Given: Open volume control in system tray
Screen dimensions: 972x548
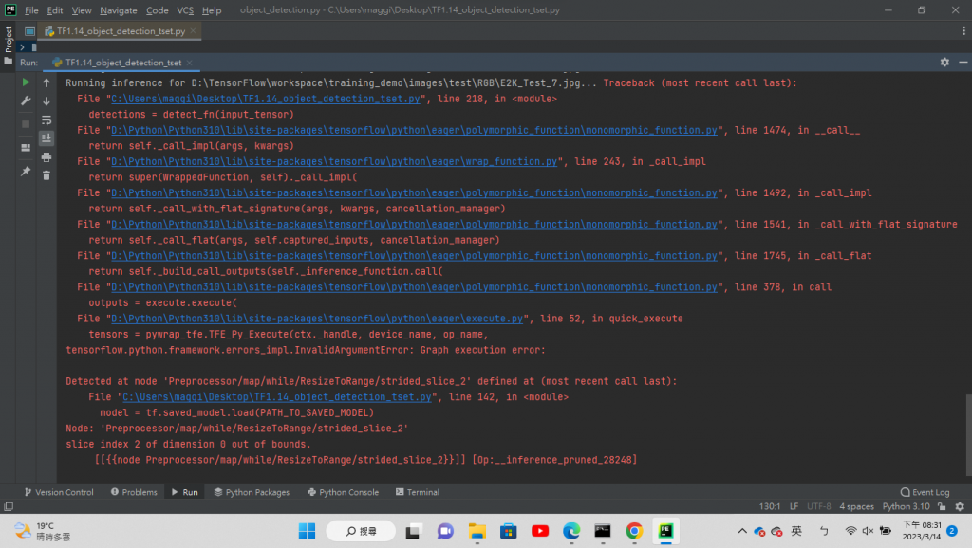Looking at the screenshot, I should (x=868, y=531).
